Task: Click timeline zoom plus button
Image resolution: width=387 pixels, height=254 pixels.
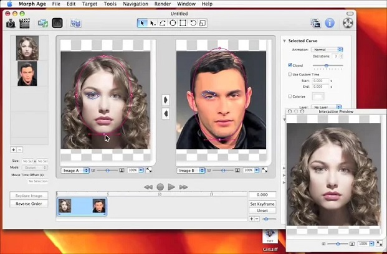Action: pos(252,219)
